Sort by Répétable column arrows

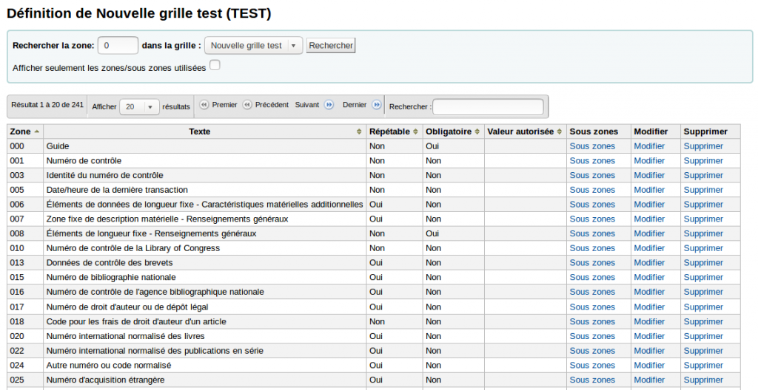coord(415,131)
